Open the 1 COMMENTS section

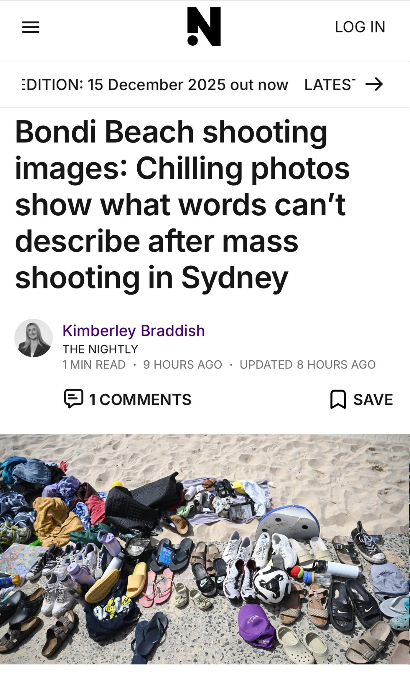coord(140,399)
